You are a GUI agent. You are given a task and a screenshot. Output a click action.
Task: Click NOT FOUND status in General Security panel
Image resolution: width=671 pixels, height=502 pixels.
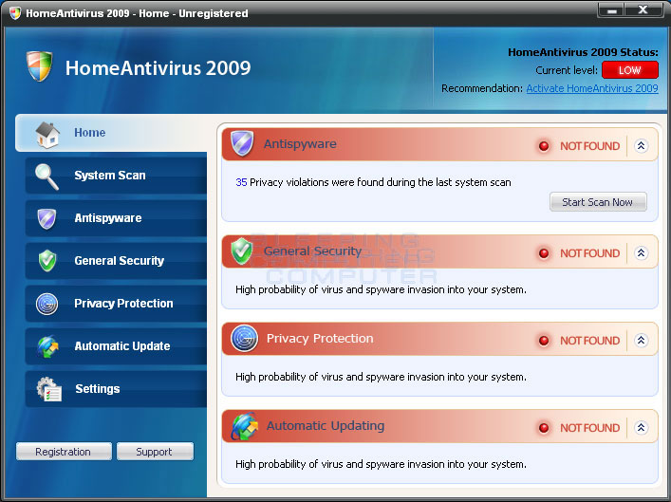589,253
